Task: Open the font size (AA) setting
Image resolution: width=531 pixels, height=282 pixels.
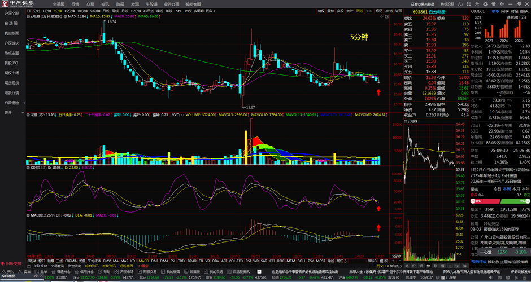Action: pyautogui.click(x=460, y=4)
